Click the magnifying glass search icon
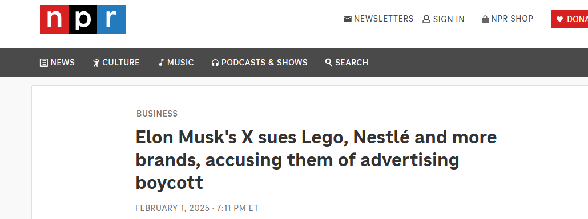The width and height of the screenshot is (588, 219). (x=328, y=63)
